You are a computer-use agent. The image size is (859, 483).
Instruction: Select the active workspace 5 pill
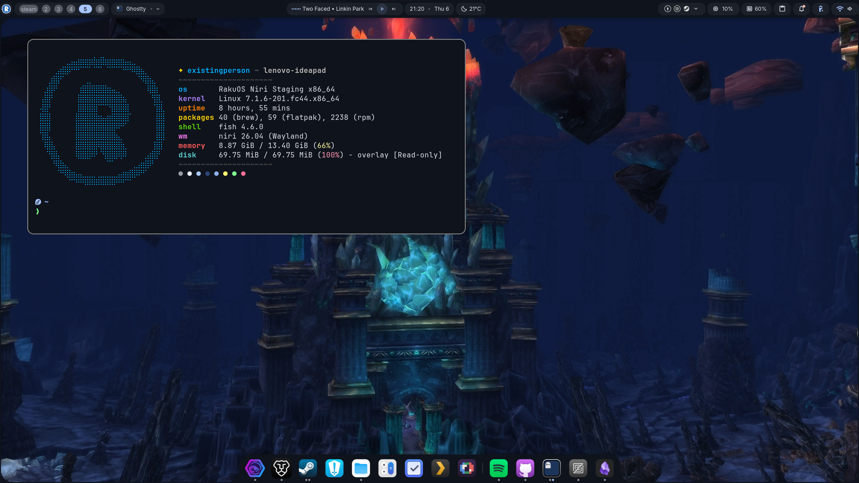click(85, 9)
